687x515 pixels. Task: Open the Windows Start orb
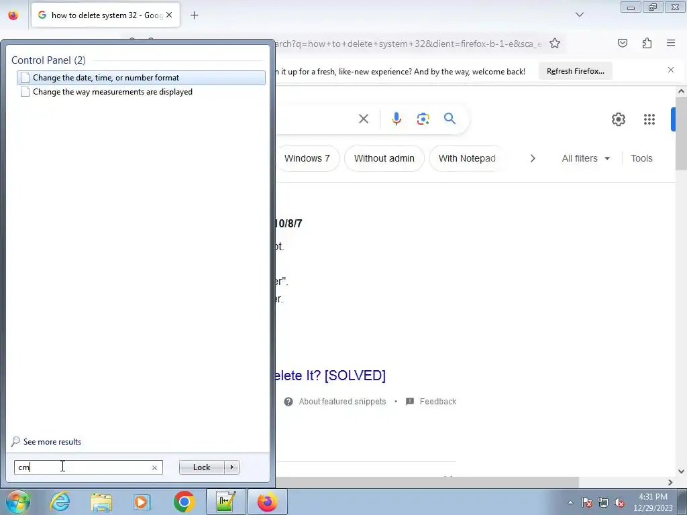coord(17,502)
